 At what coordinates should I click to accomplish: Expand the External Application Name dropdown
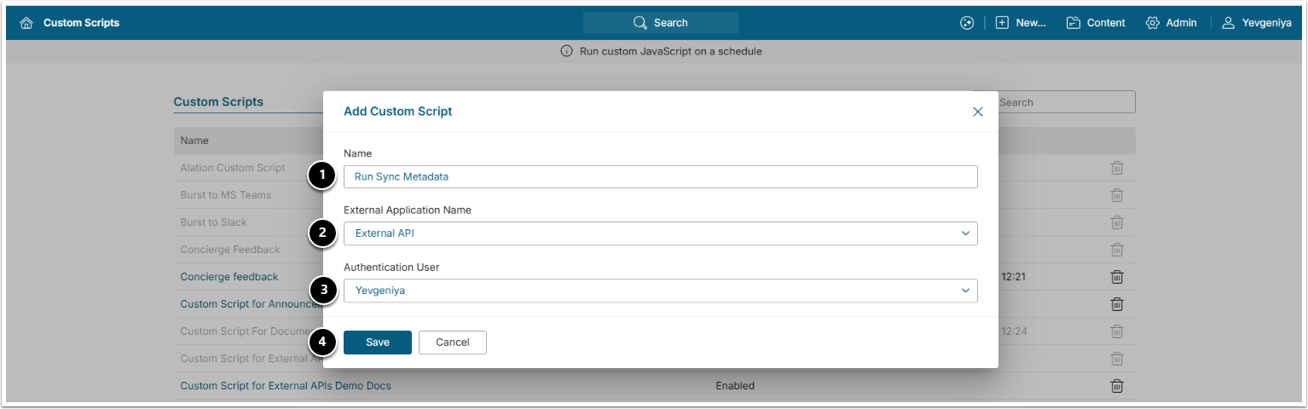point(660,233)
